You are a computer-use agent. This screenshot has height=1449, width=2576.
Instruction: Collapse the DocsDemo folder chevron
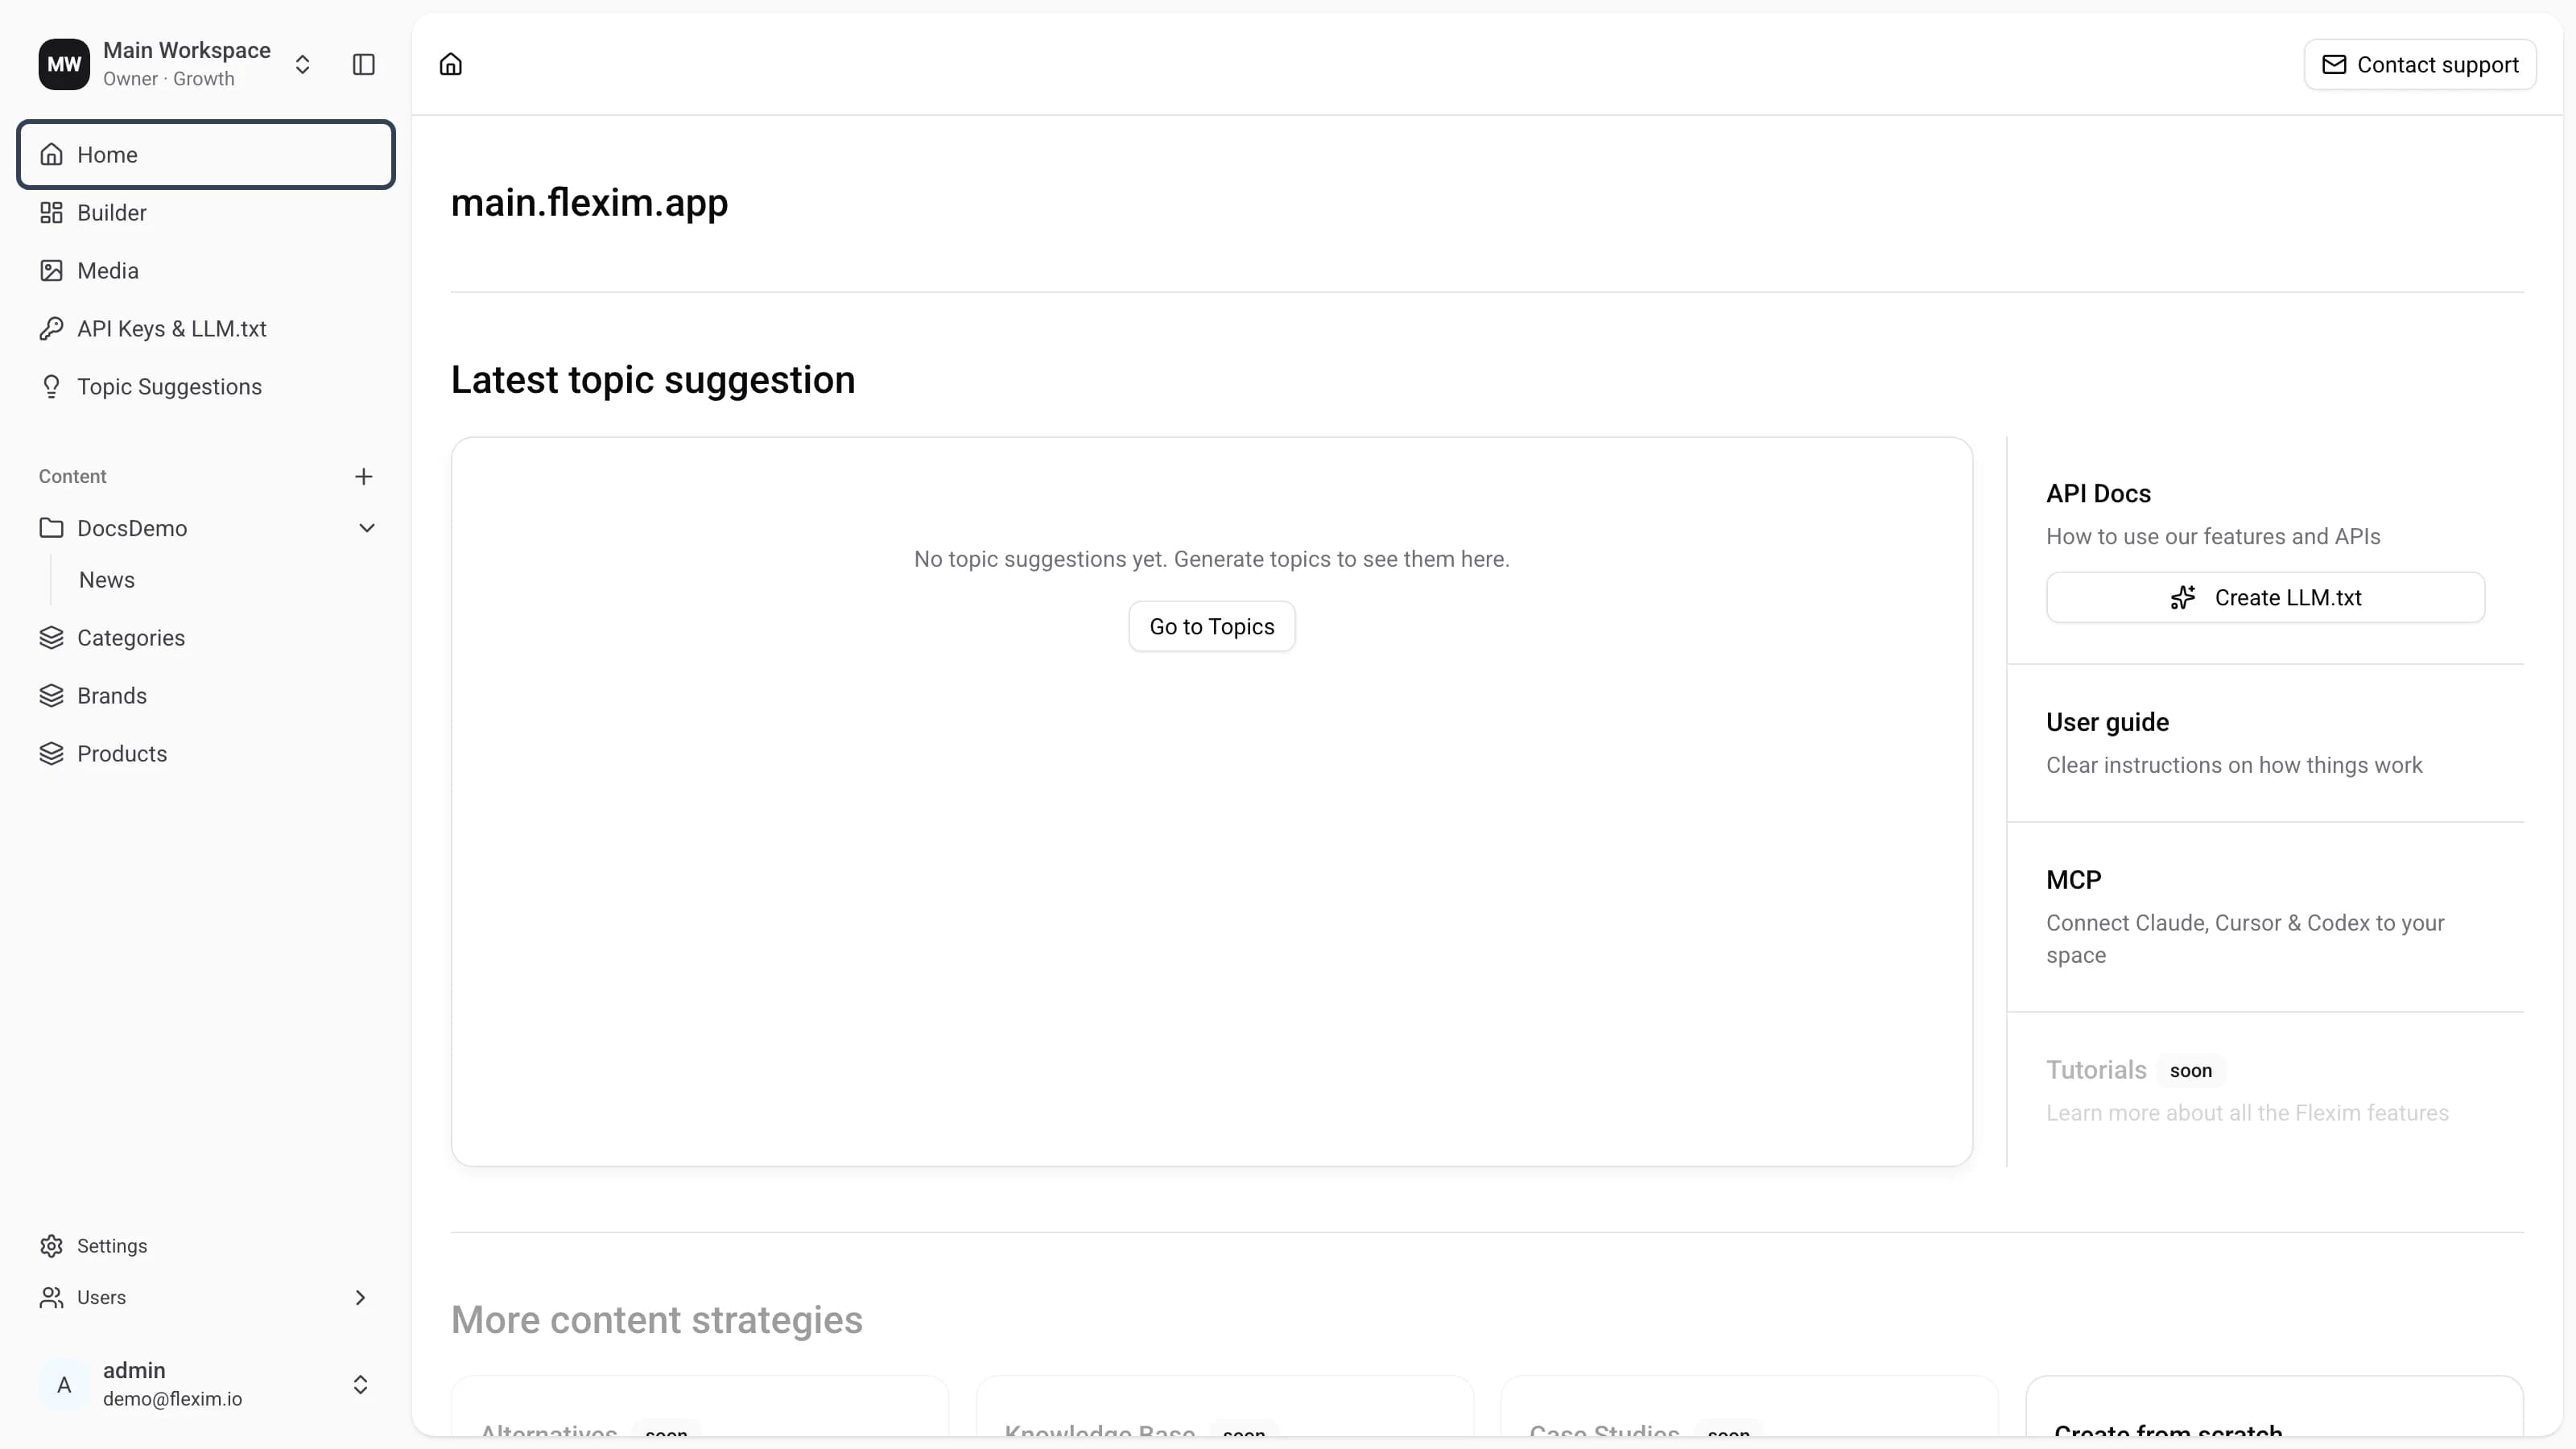tap(367, 528)
